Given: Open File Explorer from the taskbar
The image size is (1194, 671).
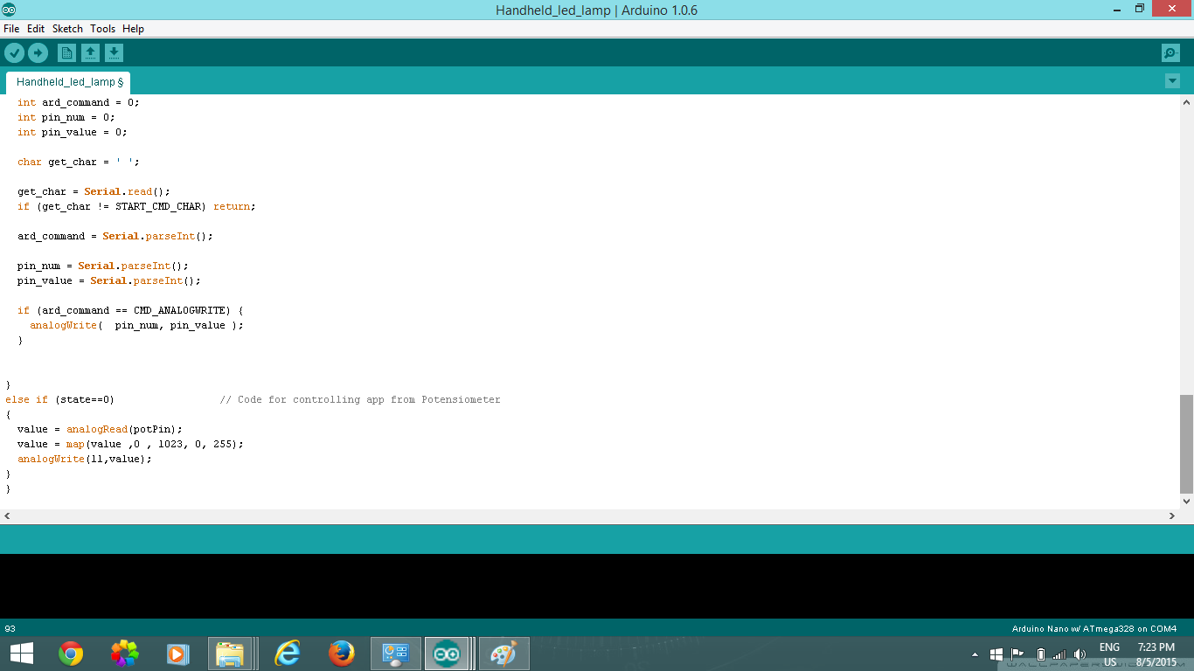Looking at the screenshot, I should click(231, 654).
